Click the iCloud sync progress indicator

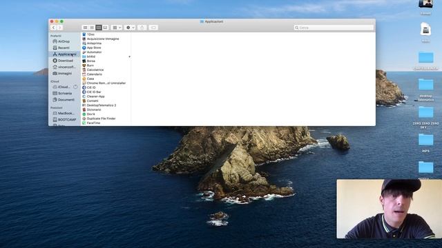[x=75, y=87]
